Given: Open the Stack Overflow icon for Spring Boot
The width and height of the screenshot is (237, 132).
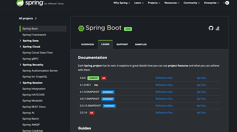Looking at the screenshot, I should point(217,28).
